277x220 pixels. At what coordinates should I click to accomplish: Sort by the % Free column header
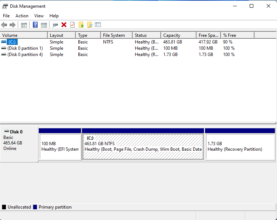(x=237, y=35)
